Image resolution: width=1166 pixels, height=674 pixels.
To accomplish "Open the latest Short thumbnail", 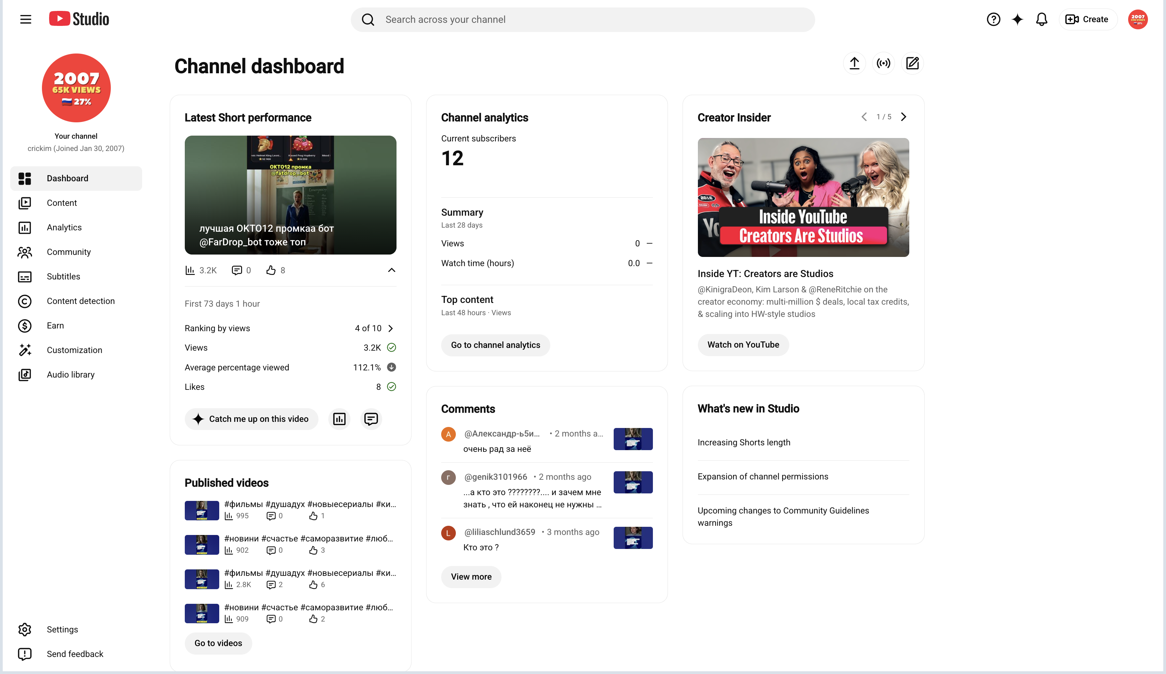I will [290, 195].
